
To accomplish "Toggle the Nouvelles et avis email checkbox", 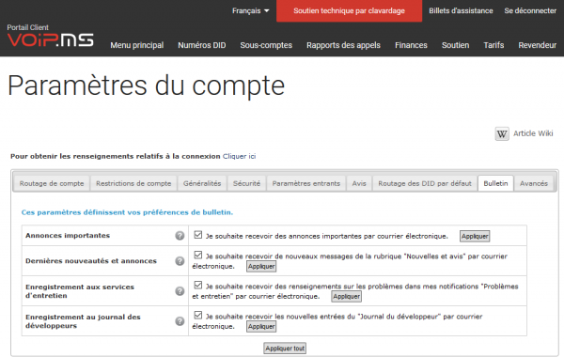I will tap(197, 255).
